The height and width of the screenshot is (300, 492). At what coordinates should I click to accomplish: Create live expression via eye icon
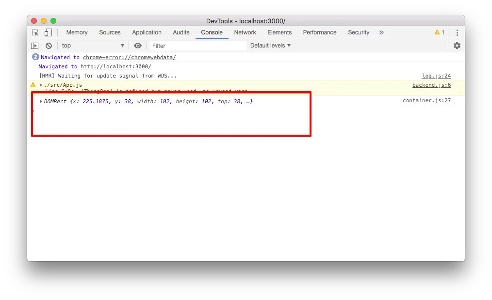point(137,46)
